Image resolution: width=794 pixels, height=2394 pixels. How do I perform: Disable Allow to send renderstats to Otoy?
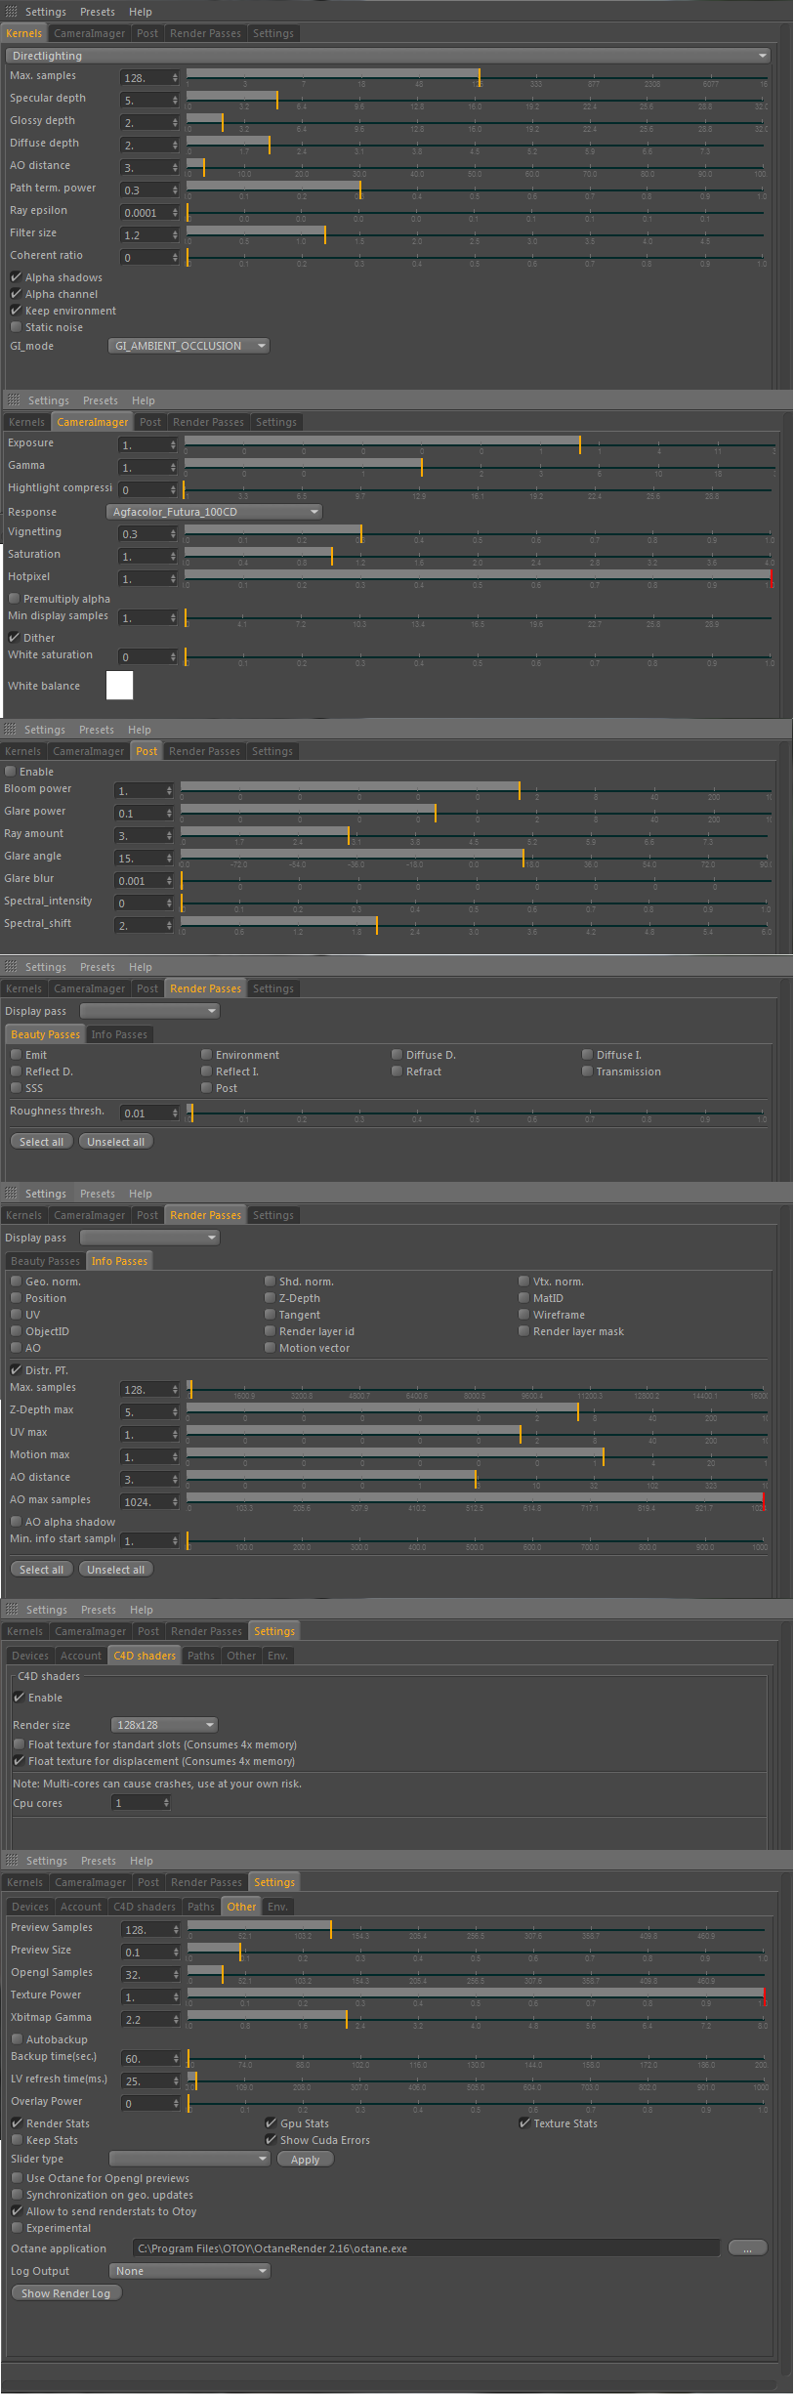(x=17, y=2211)
